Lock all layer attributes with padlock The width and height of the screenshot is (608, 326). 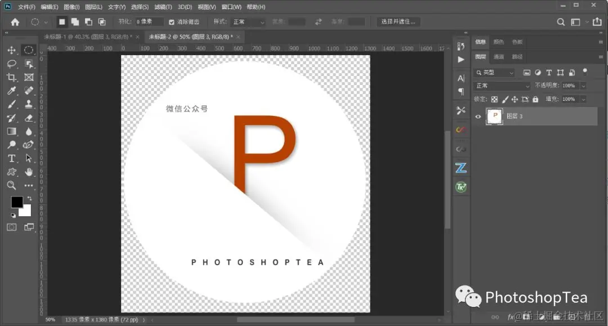tap(535, 99)
